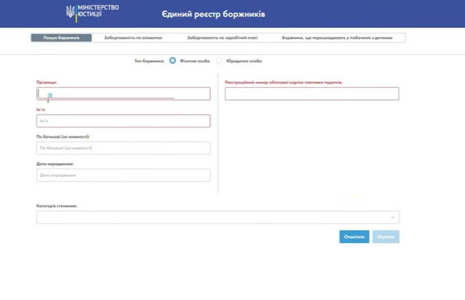Viewport: 465px width, 300px height.
Task: Click the Шукати search button
Action: (386, 237)
